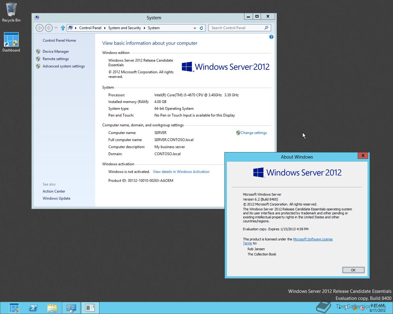Click processor value Intel Core i5-4670
This screenshot has width=393, height=314.
(x=196, y=95)
